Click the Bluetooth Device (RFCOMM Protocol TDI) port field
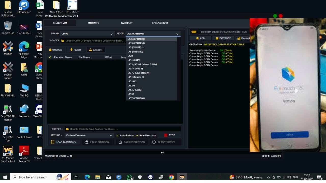326x183 pixels. pyautogui.click(x=220, y=32)
